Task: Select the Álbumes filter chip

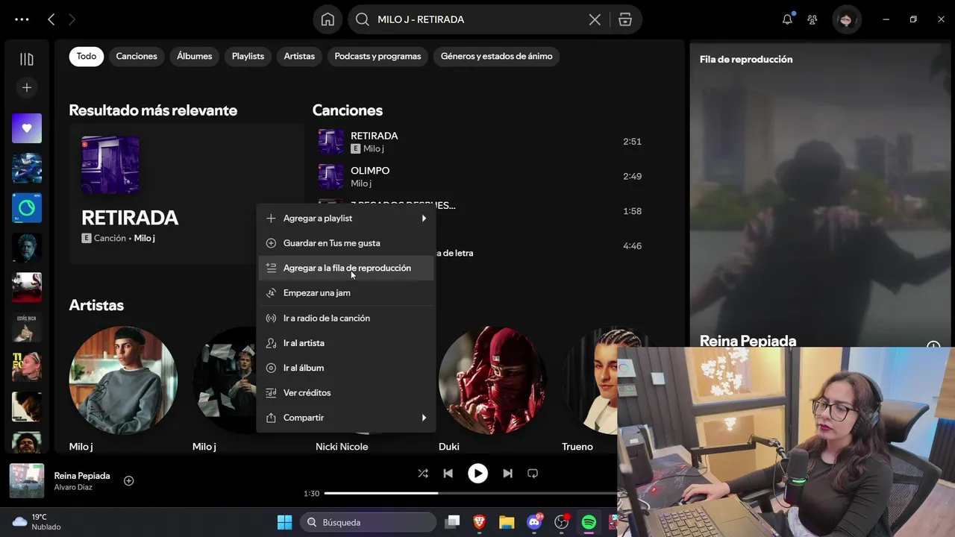Action: (195, 57)
